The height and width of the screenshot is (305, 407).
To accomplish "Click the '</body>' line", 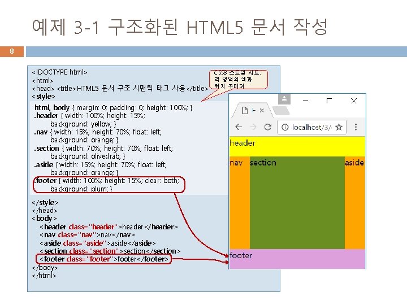I will coord(45,267).
